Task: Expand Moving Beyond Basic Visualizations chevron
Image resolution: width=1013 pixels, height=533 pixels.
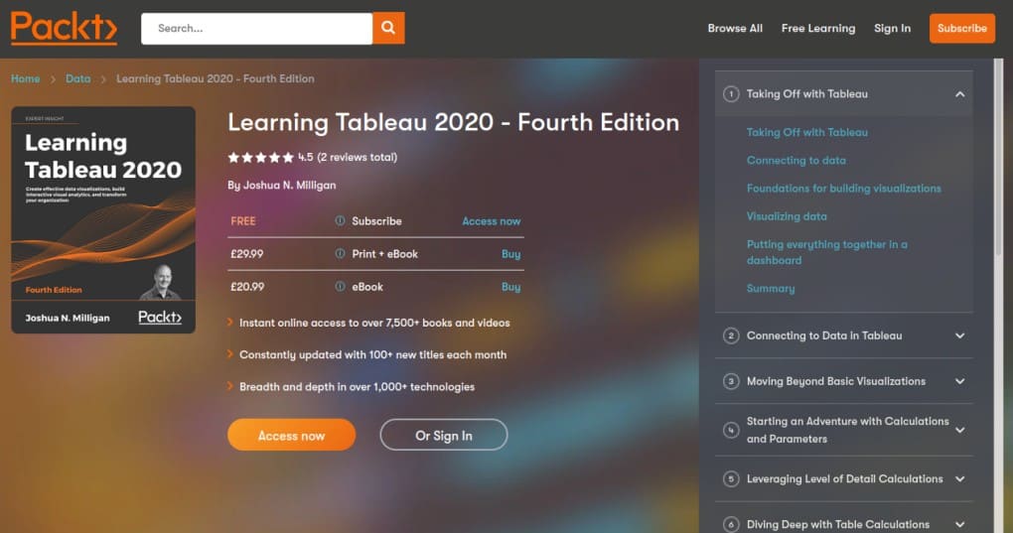Action: point(960,381)
